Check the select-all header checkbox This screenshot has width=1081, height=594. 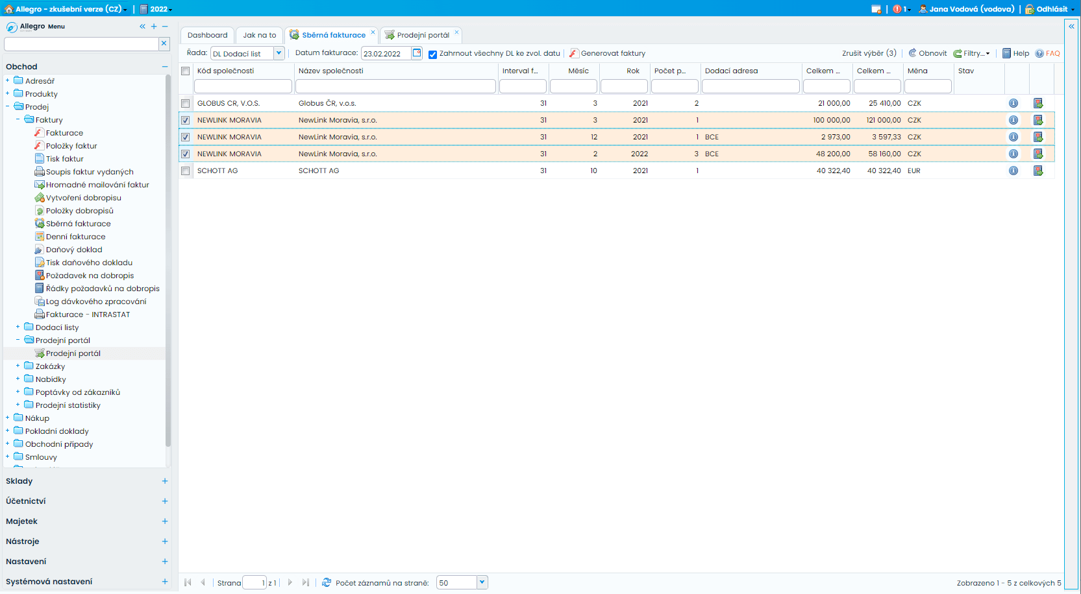[x=186, y=71]
